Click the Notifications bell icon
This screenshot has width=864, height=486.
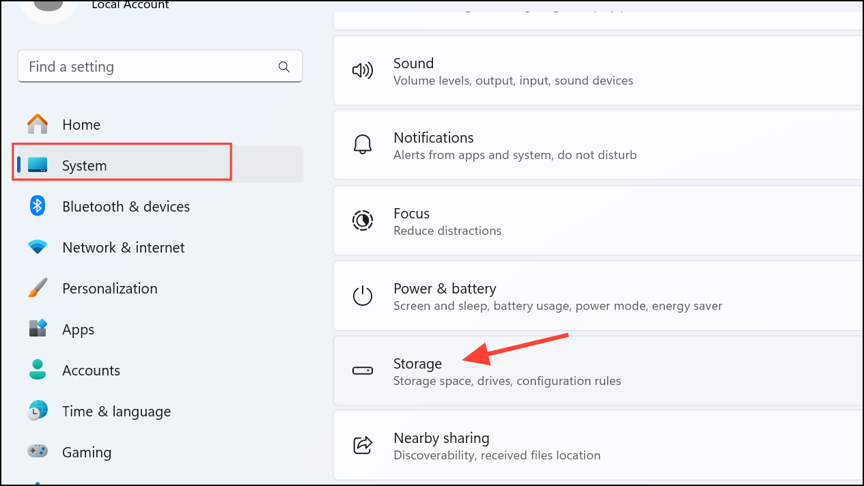point(362,145)
